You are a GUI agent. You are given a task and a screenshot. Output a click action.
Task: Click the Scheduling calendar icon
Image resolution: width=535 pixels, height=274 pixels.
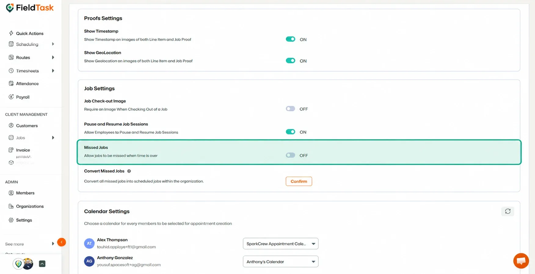click(11, 44)
